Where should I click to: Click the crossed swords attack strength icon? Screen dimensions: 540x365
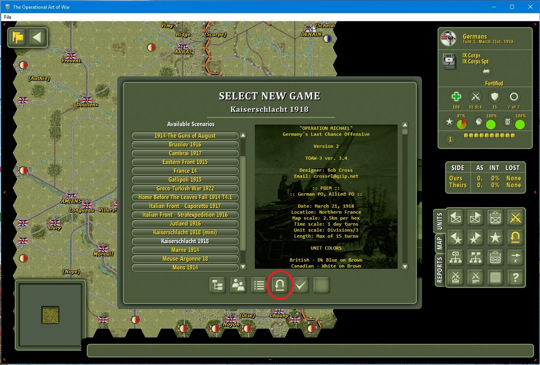point(475,97)
